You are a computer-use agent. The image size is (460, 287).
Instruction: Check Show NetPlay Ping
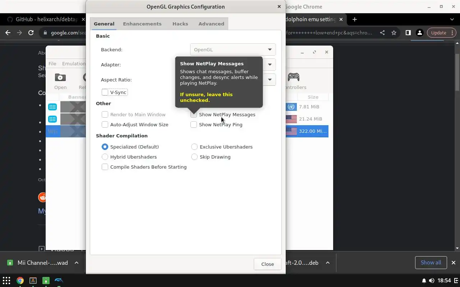pos(194,124)
